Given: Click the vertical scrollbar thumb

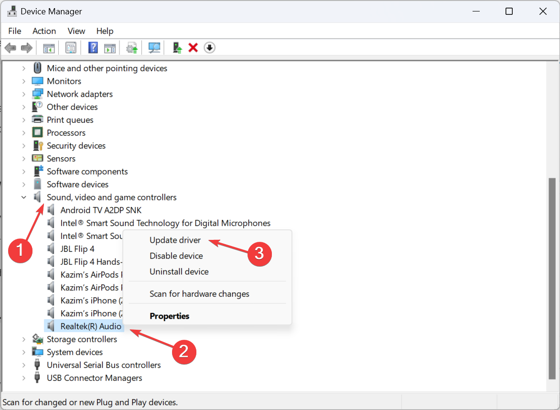Looking at the screenshot, I should pos(552,279).
